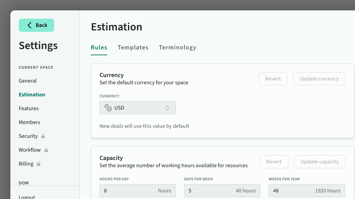
Task: Open Features settings
Action: coord(29,108)
